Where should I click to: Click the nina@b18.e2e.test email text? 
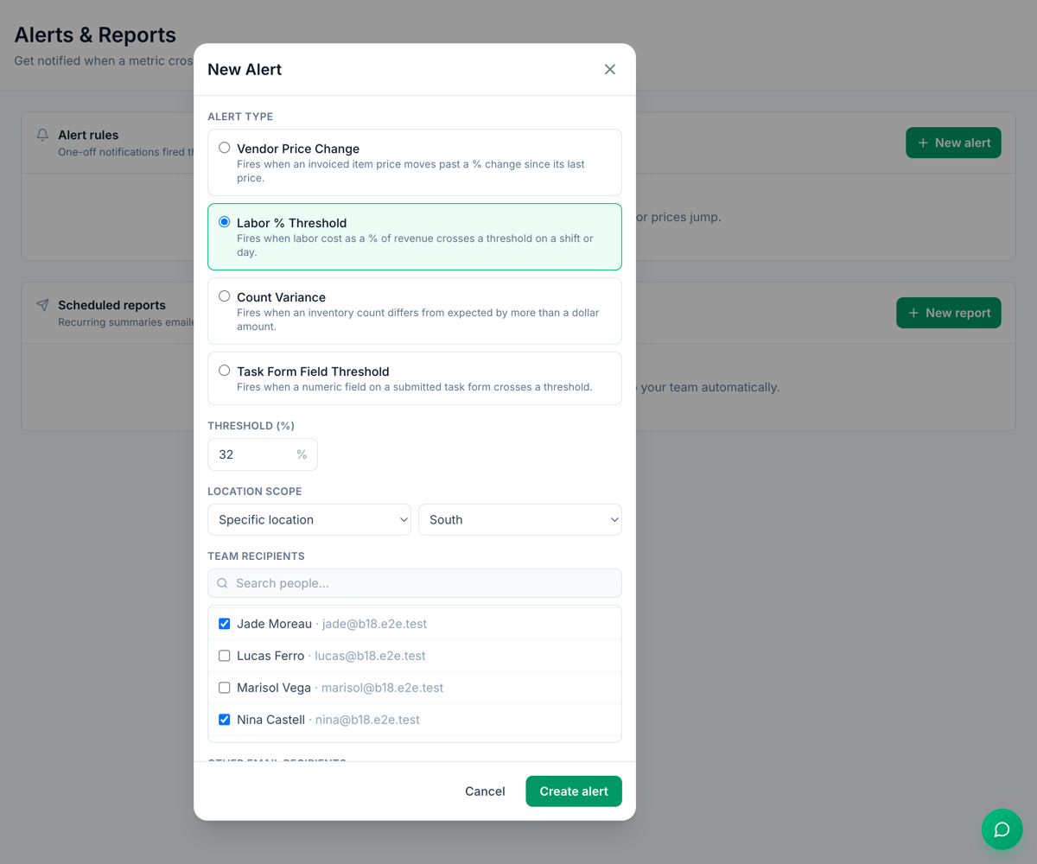367,720
